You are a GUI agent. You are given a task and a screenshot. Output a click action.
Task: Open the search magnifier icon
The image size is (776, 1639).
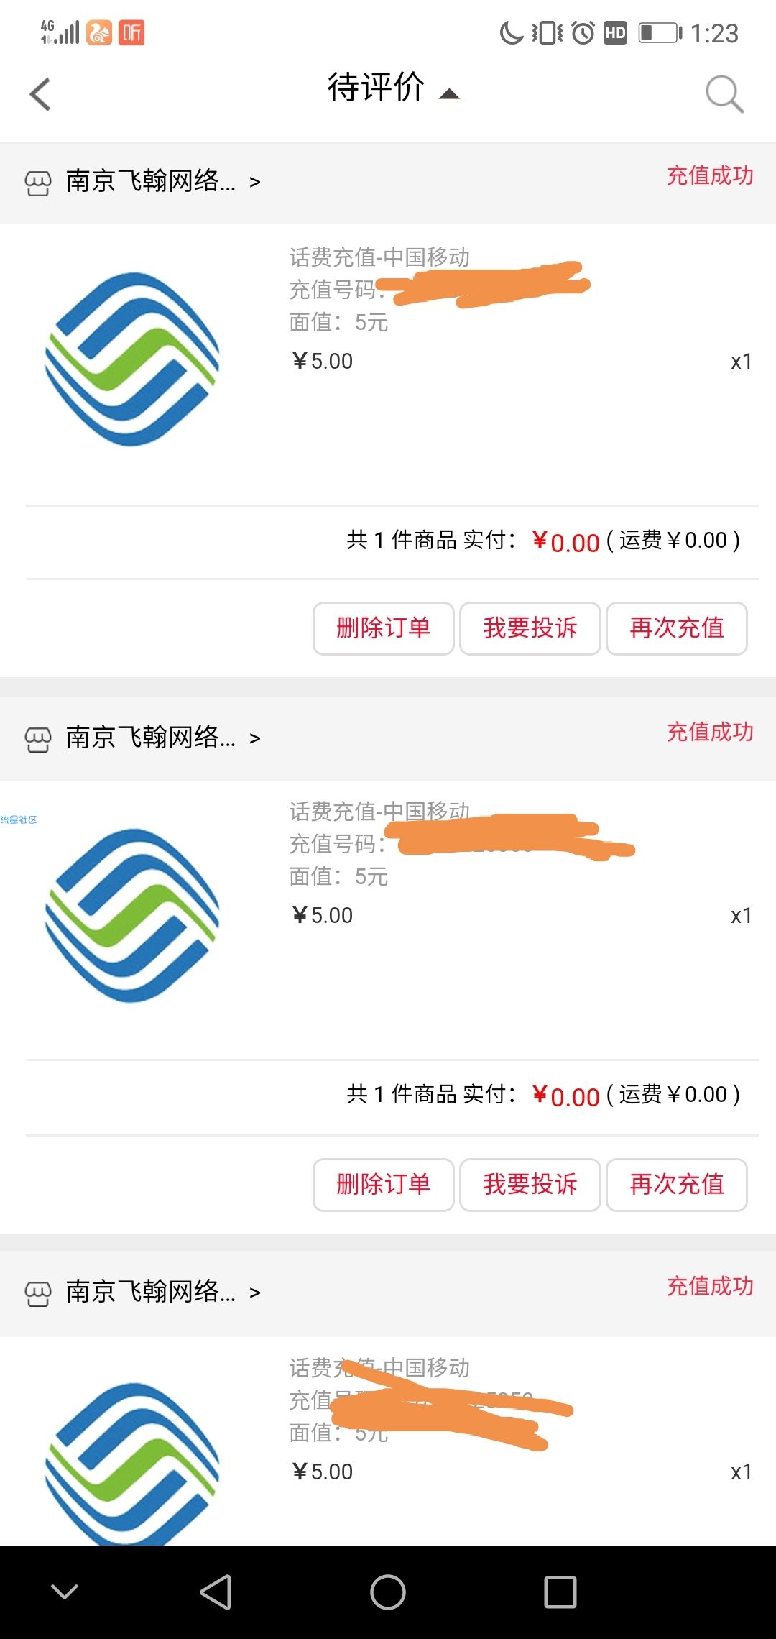point(724,94)
